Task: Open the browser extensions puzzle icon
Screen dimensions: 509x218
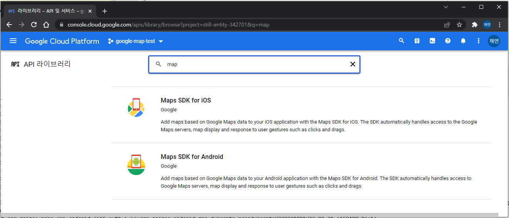Action: 475,25
